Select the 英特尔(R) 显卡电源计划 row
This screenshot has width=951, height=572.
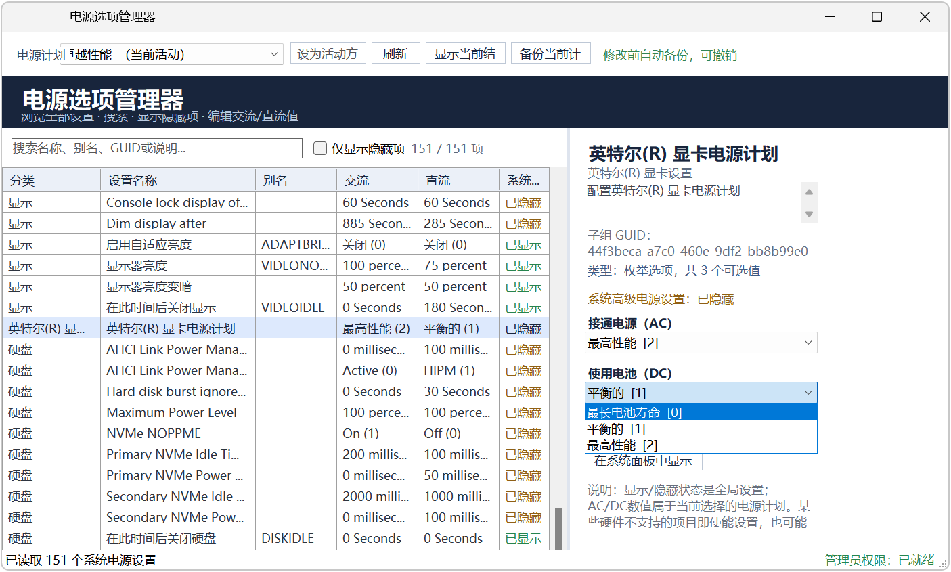(x=275, y=328)
